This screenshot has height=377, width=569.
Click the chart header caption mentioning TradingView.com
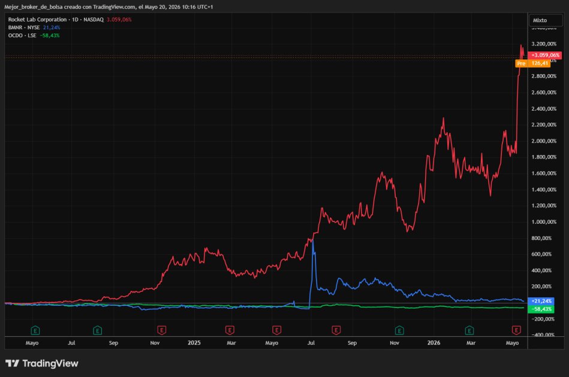[109, 7]
